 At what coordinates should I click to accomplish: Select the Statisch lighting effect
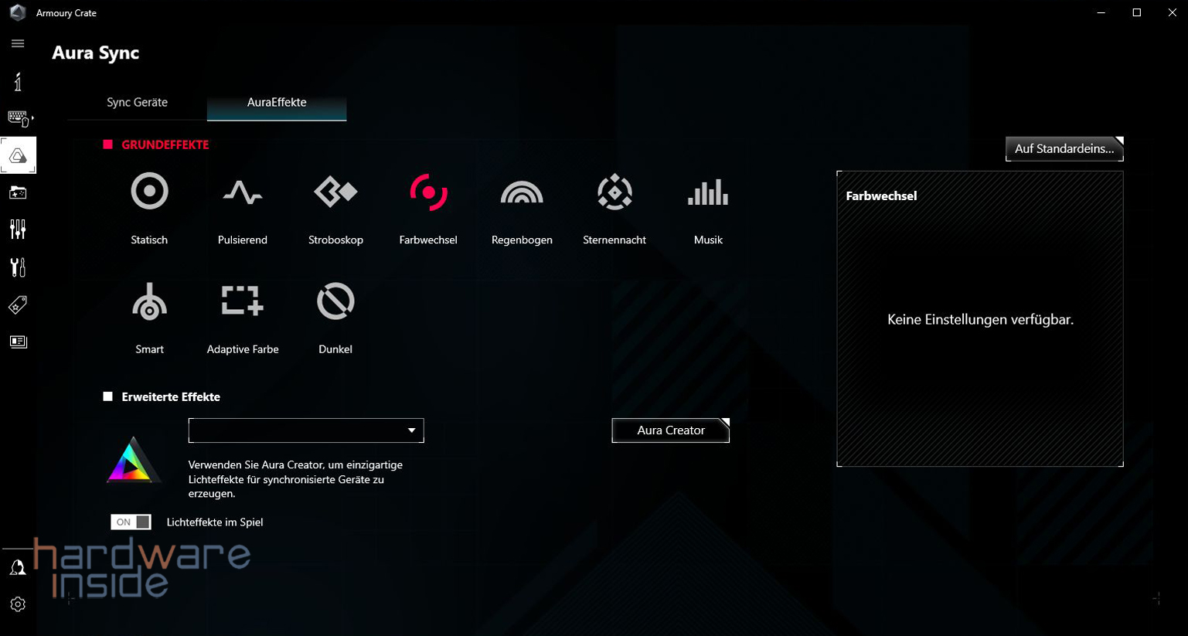click(149, 192)
